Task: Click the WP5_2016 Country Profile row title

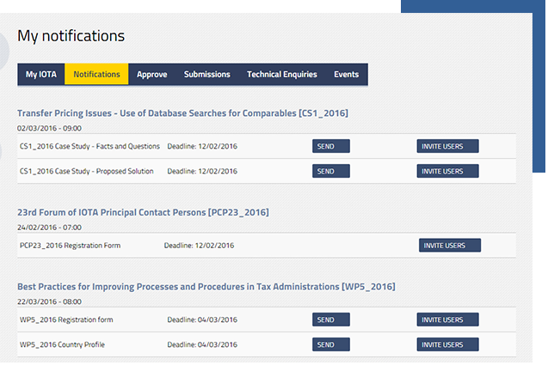Action: 62,345
